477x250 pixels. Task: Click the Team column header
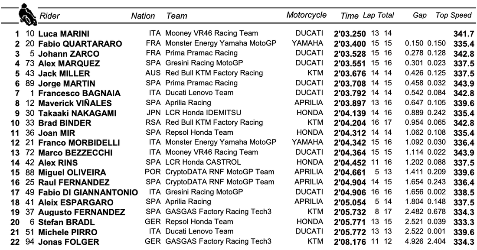tap(176, 16)
